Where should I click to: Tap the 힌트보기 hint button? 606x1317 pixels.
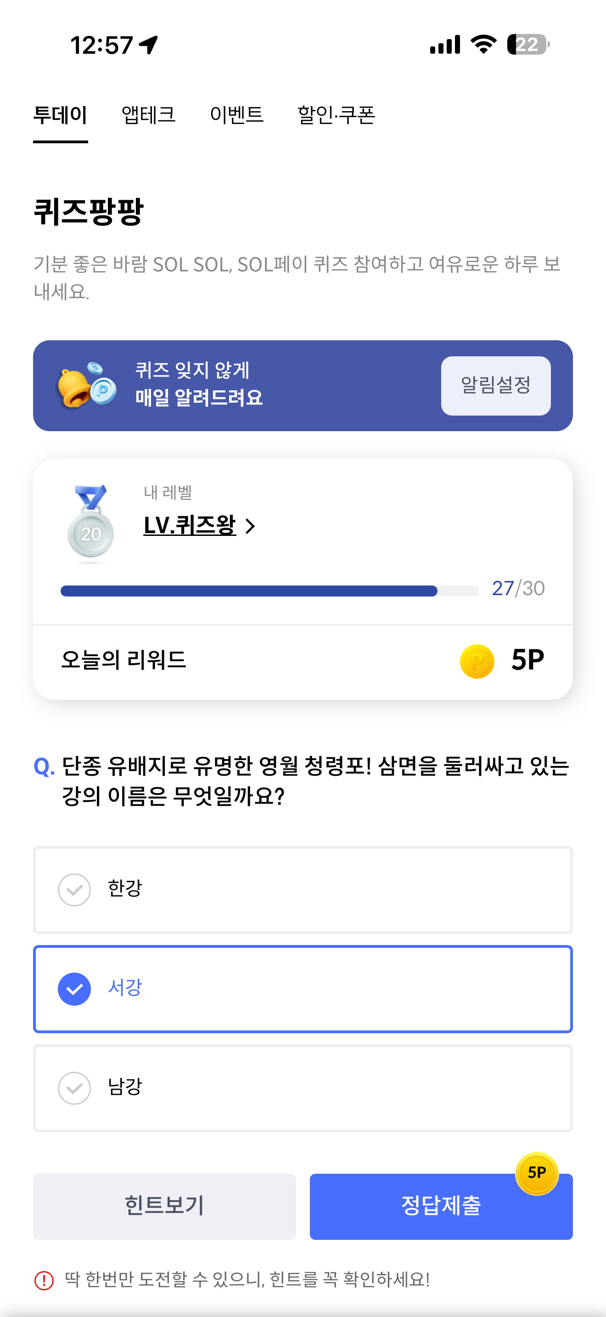(x=164, y=1206)
